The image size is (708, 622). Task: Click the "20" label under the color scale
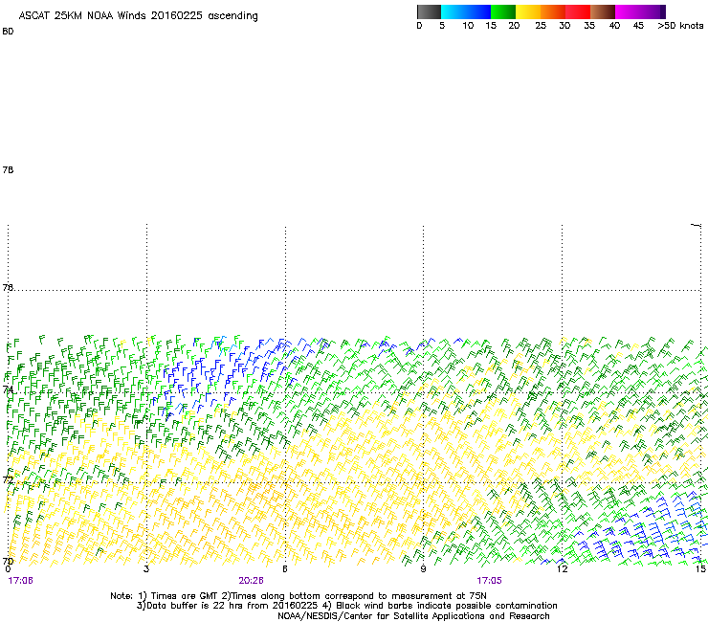(514, 26)
